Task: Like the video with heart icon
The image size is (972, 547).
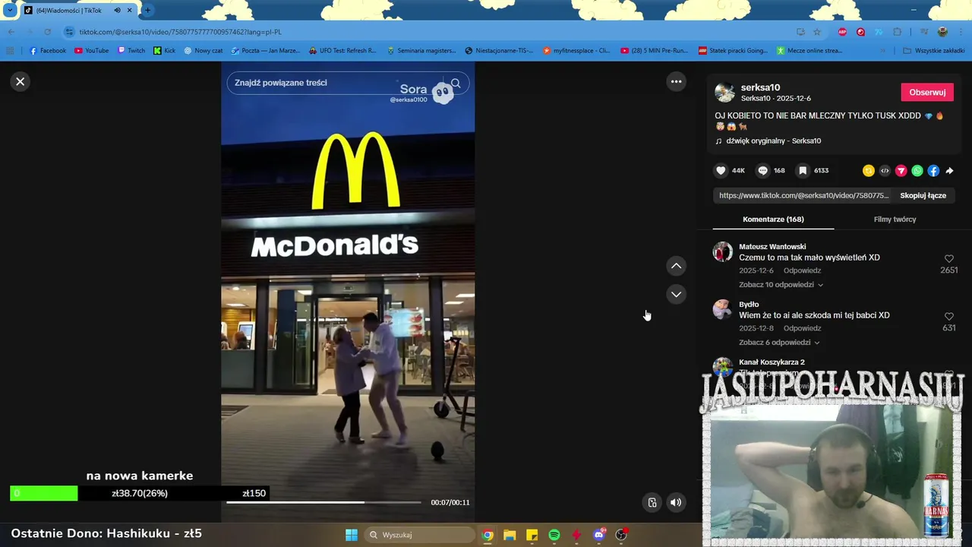Action: [x=721, y=170]
